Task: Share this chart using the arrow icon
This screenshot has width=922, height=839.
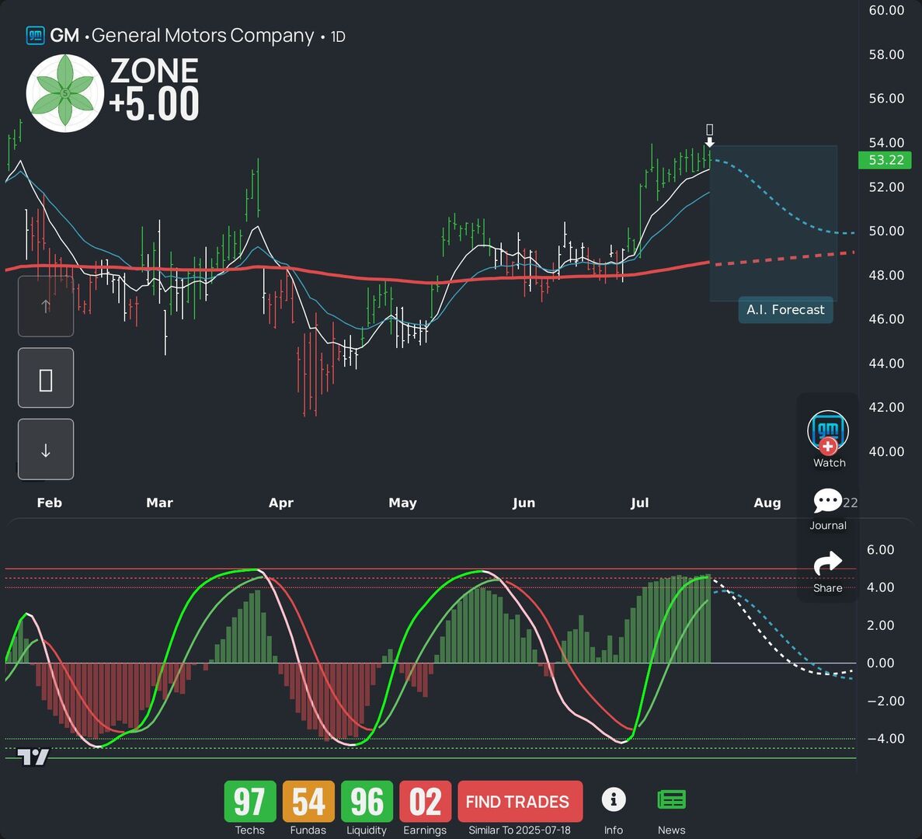Action: pyautogui.click(x=827, y=563)
